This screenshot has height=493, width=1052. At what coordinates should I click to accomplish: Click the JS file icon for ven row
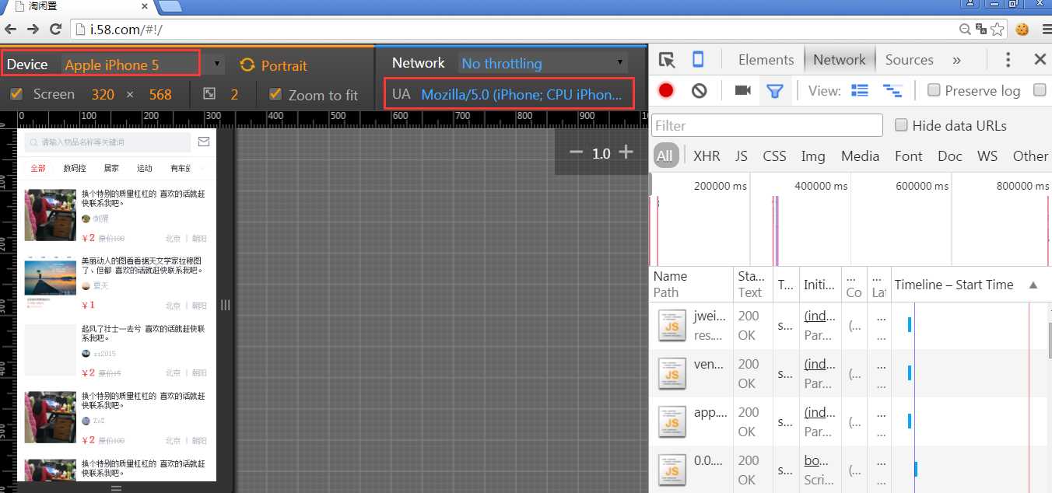coord(672,373)
